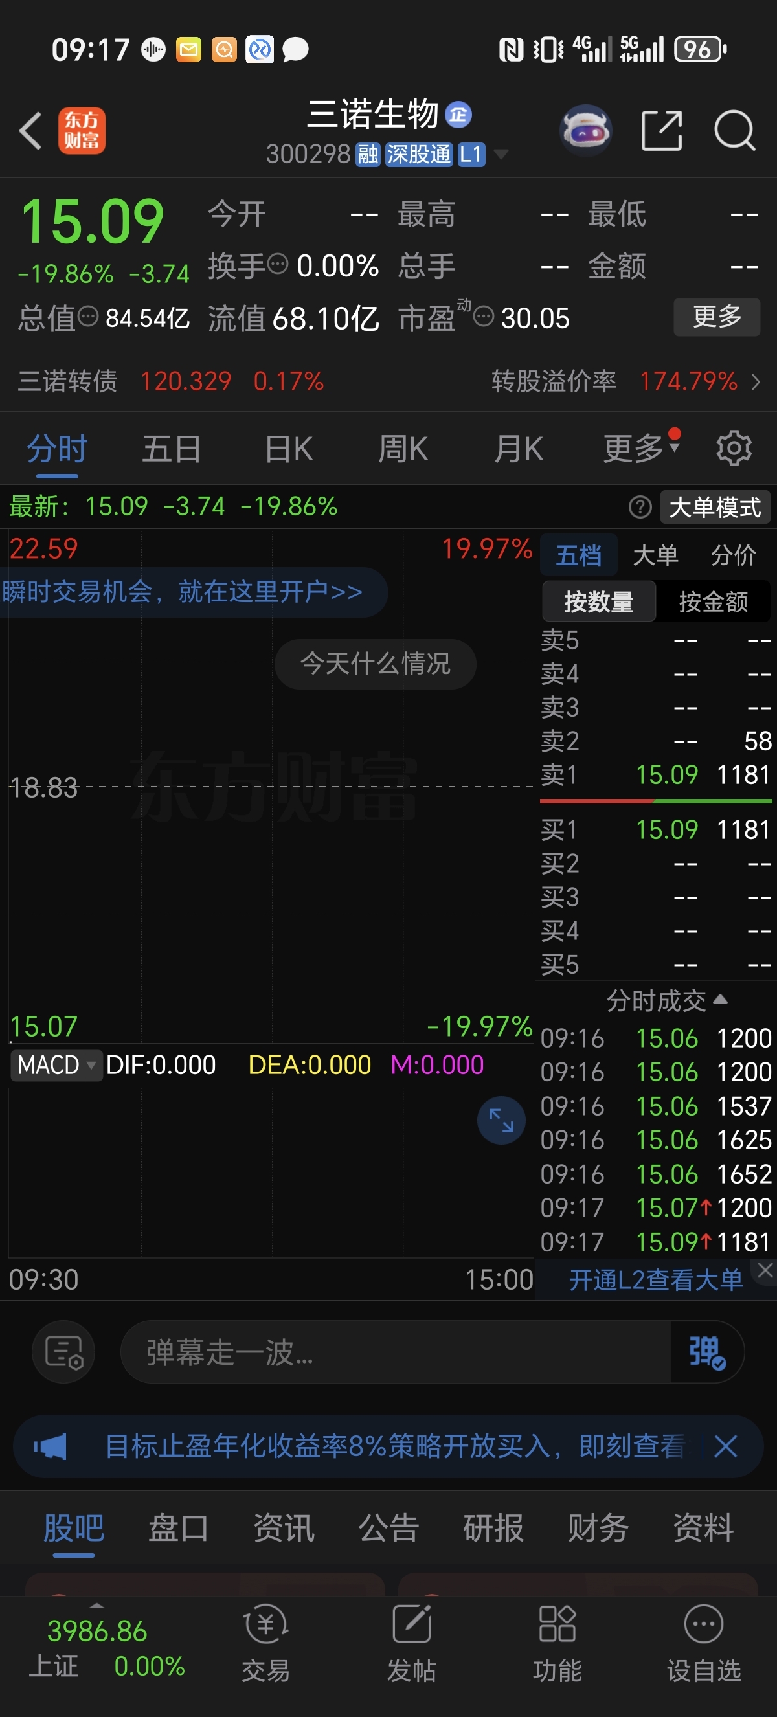777x1717 pixels.
Task: Open 盘口 tab
Action: pos(178,1528)
